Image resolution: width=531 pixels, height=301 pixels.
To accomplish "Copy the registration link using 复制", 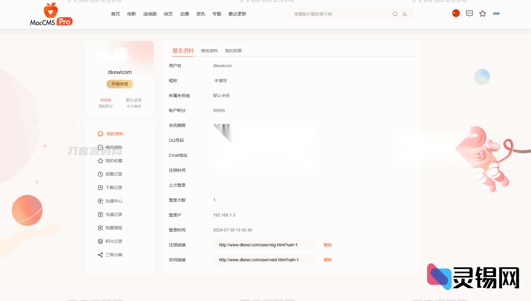I will (328, 245).
